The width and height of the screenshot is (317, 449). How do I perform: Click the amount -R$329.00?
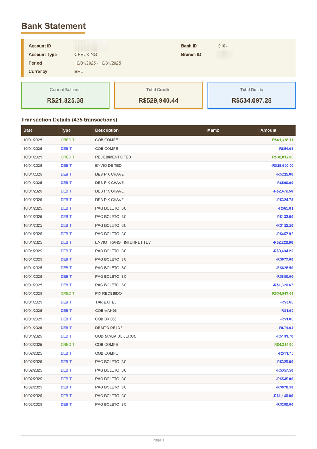point(285,362)
